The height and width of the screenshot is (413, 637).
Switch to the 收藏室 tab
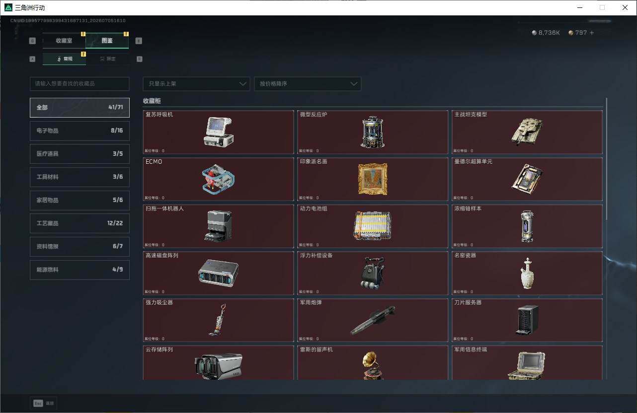[x=64, y=41]
